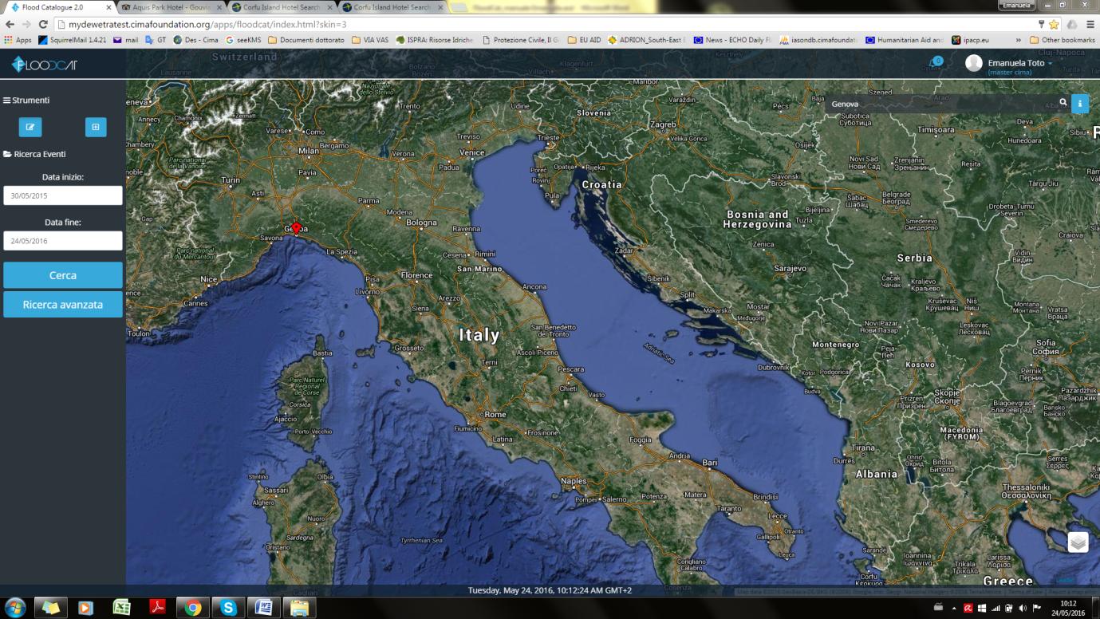
Task: Collapse the Ricerca Eventi folder section
Action: [x=34, y=154]
